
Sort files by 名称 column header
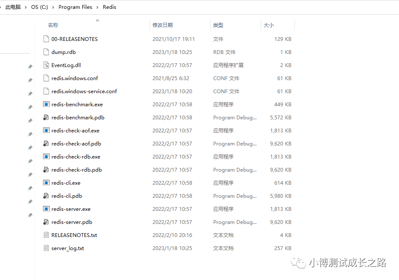point(53,25)
